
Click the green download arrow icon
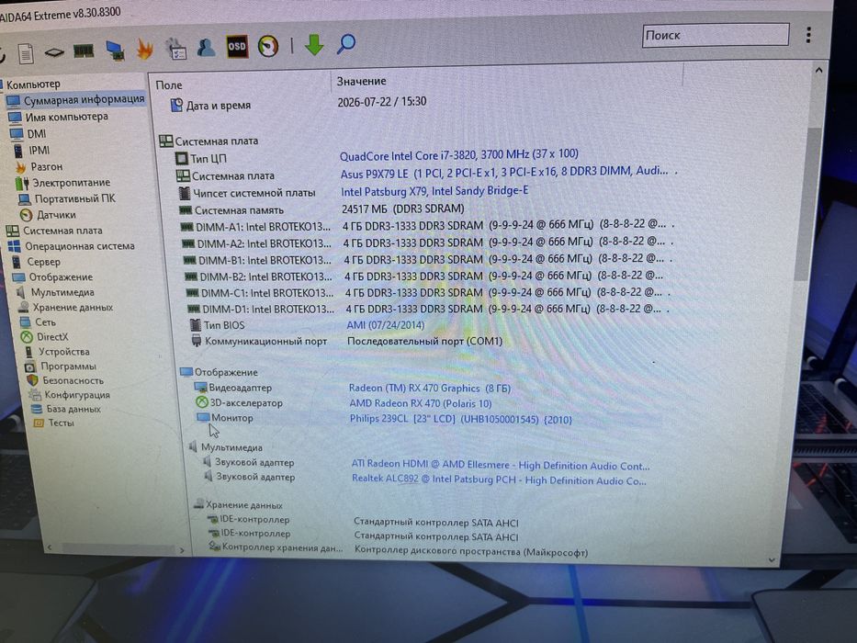[x=314, y=45]
